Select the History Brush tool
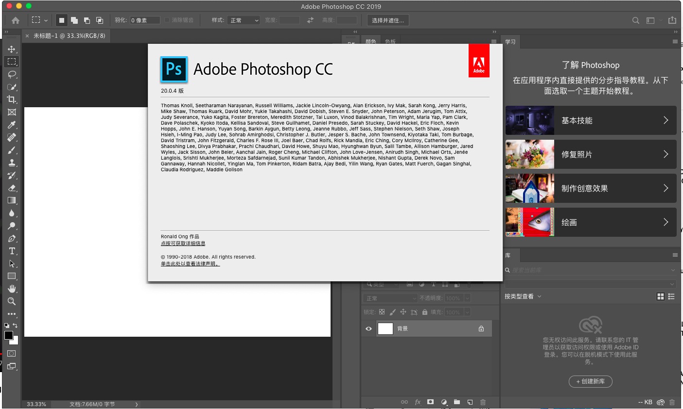Viewport: 683px width, 409px height. [12, 175]
